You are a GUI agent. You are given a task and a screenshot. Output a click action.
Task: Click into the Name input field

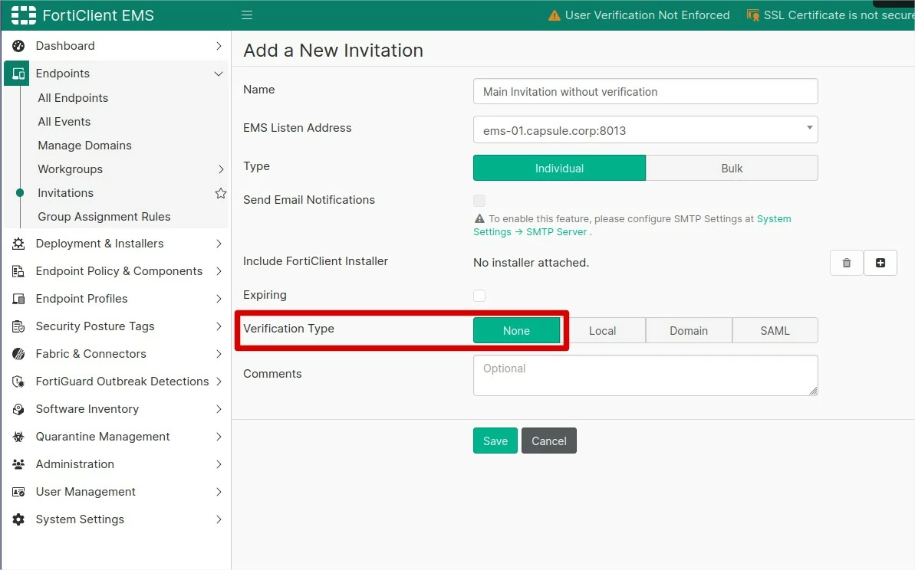pos(645,91)
